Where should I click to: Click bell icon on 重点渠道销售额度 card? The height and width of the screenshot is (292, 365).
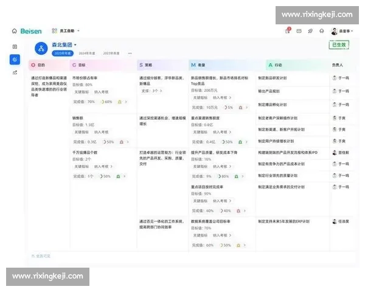(x=240, y=142)
